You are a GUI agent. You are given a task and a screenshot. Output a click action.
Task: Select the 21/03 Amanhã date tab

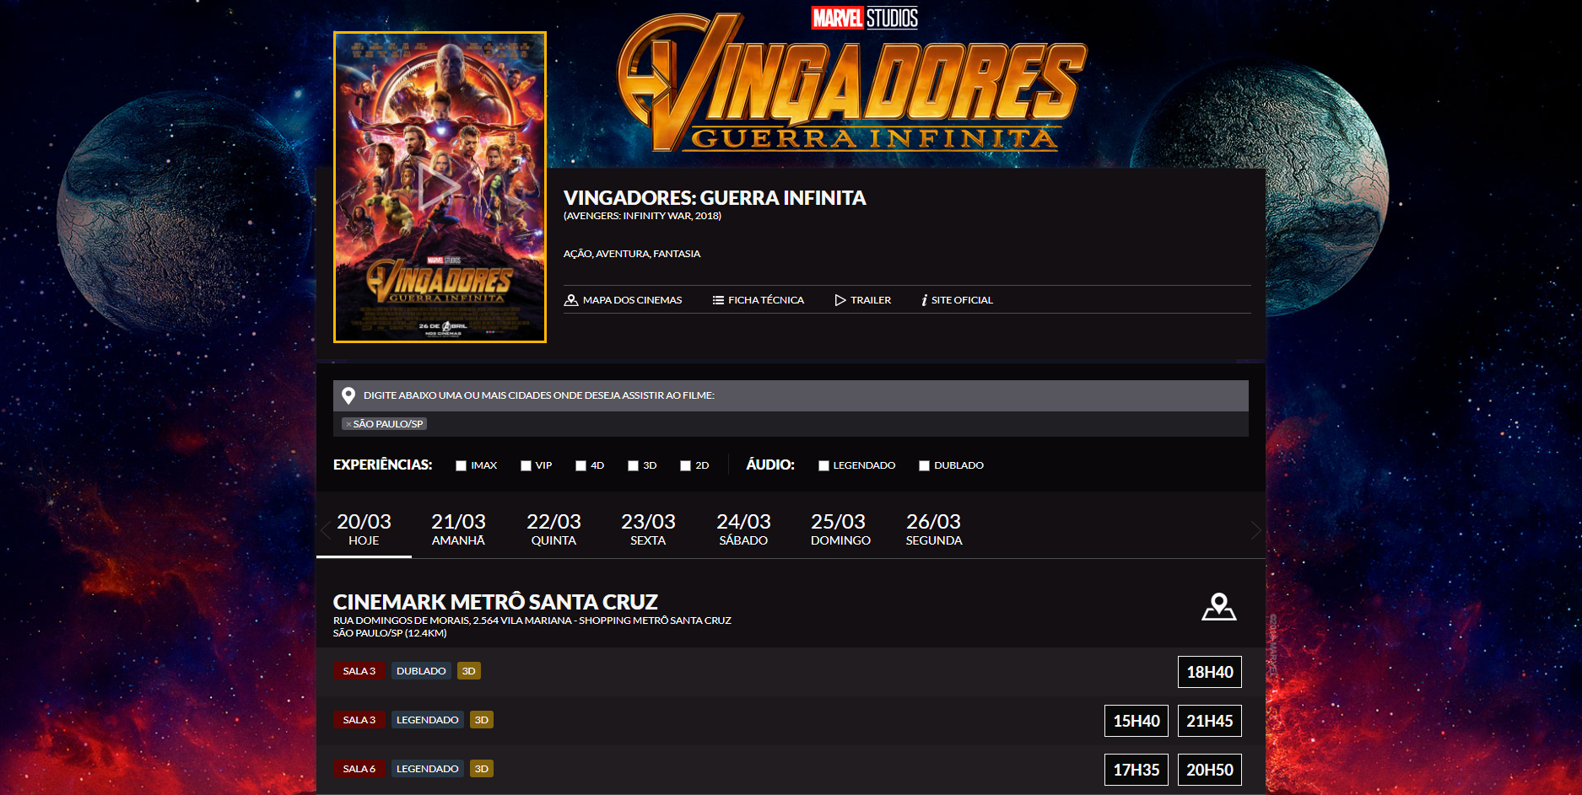[x=458, y=529]
